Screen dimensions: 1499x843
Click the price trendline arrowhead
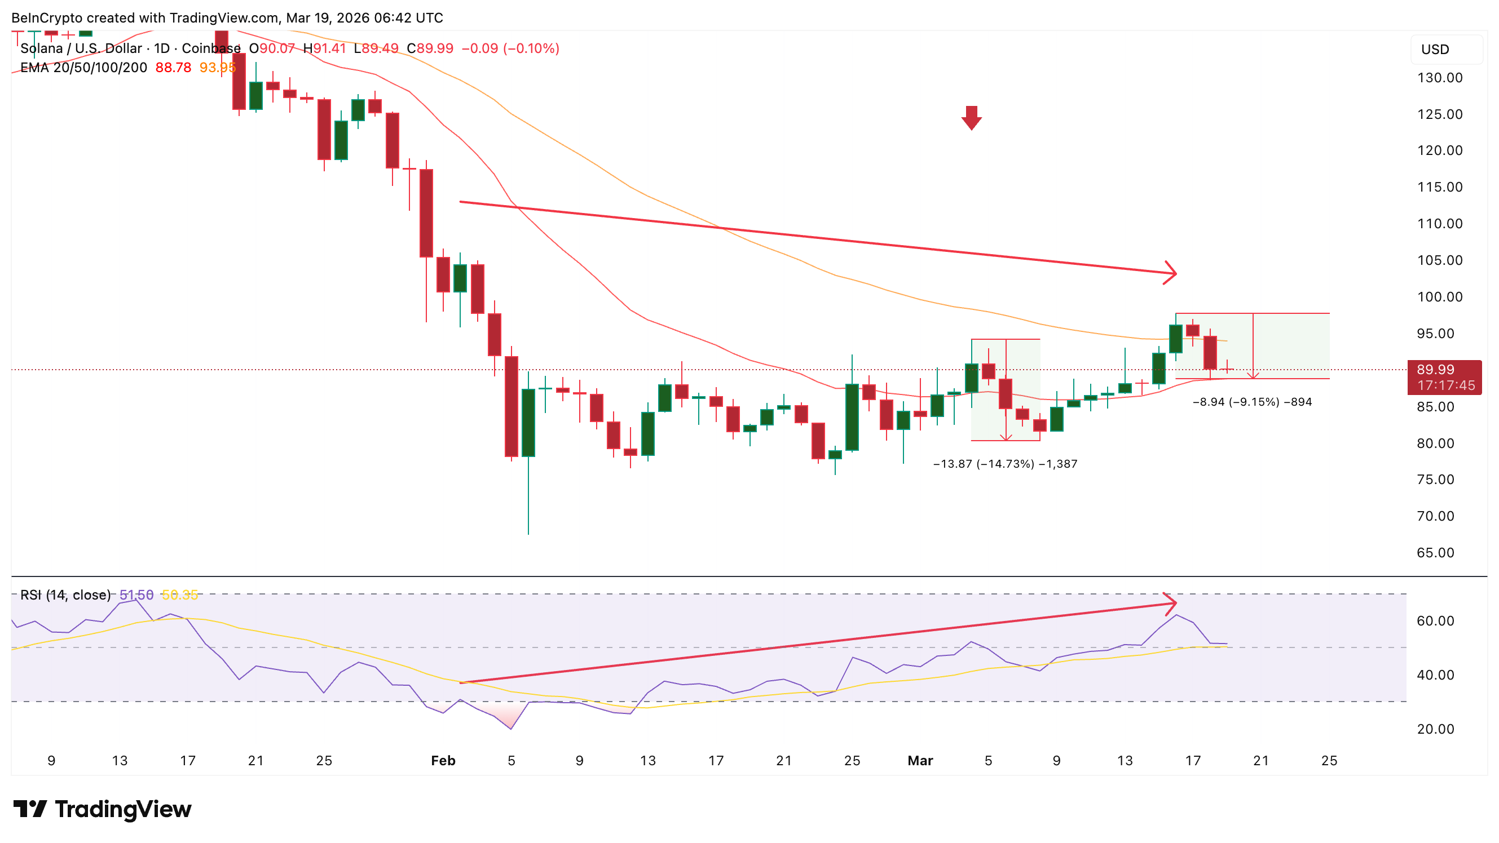click(1171, 272)
